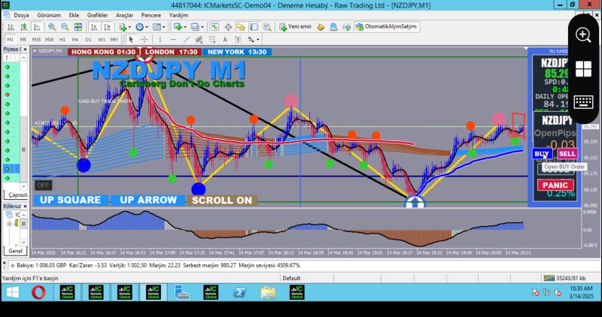Toggle the OFF switch on the chart
The height and width of the screenshot is (317, 602).
pos(44,186)
